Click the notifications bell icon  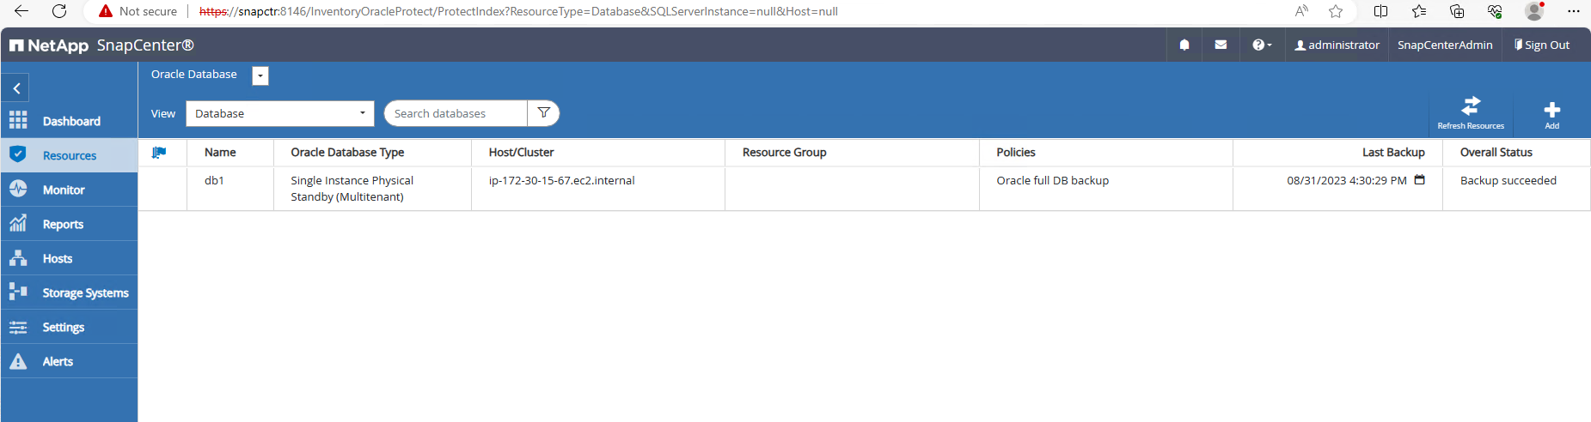(1184, 45)
